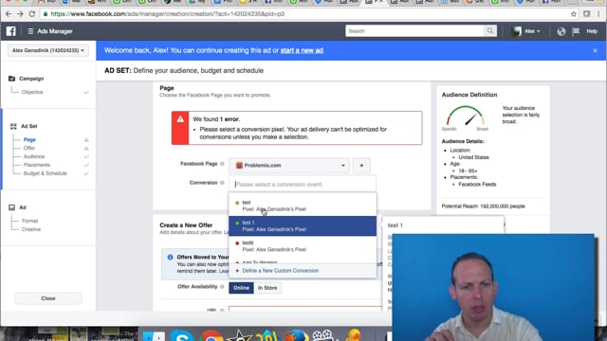The image size is (607, 341).
Task: Open the film reel app in dock
Action: (x=322, y=335)
